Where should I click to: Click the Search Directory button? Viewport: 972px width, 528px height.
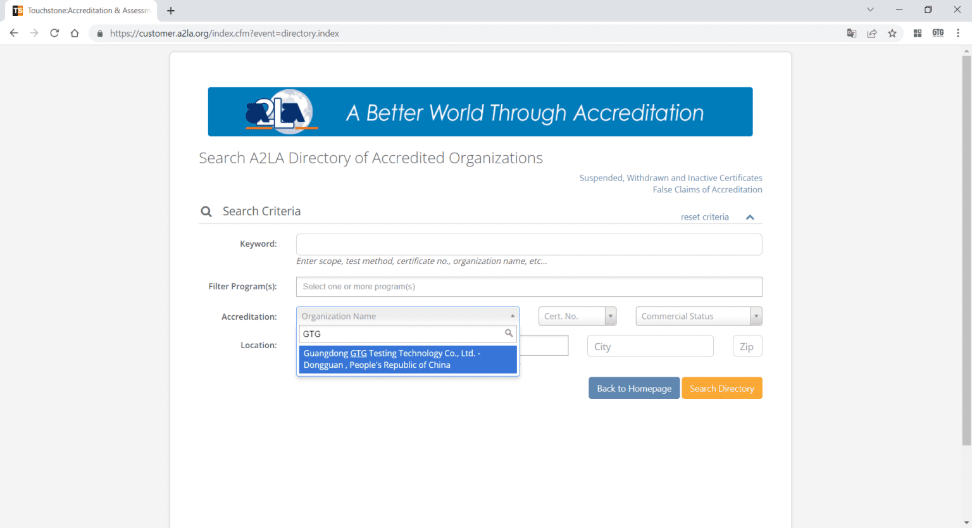tap(721, 387)
